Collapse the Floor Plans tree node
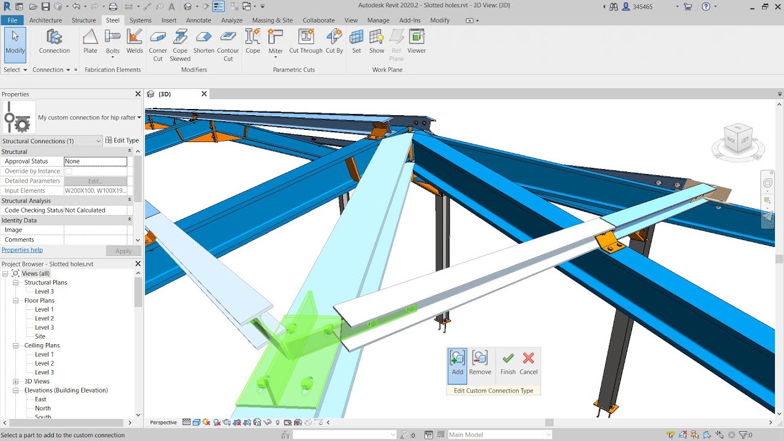 [x=16, y=301]
